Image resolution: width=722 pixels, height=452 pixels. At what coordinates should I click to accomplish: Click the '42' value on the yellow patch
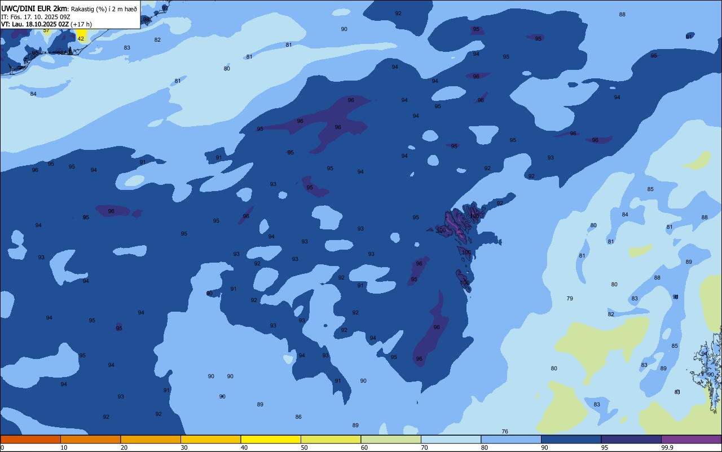click(x=81, y=38)
